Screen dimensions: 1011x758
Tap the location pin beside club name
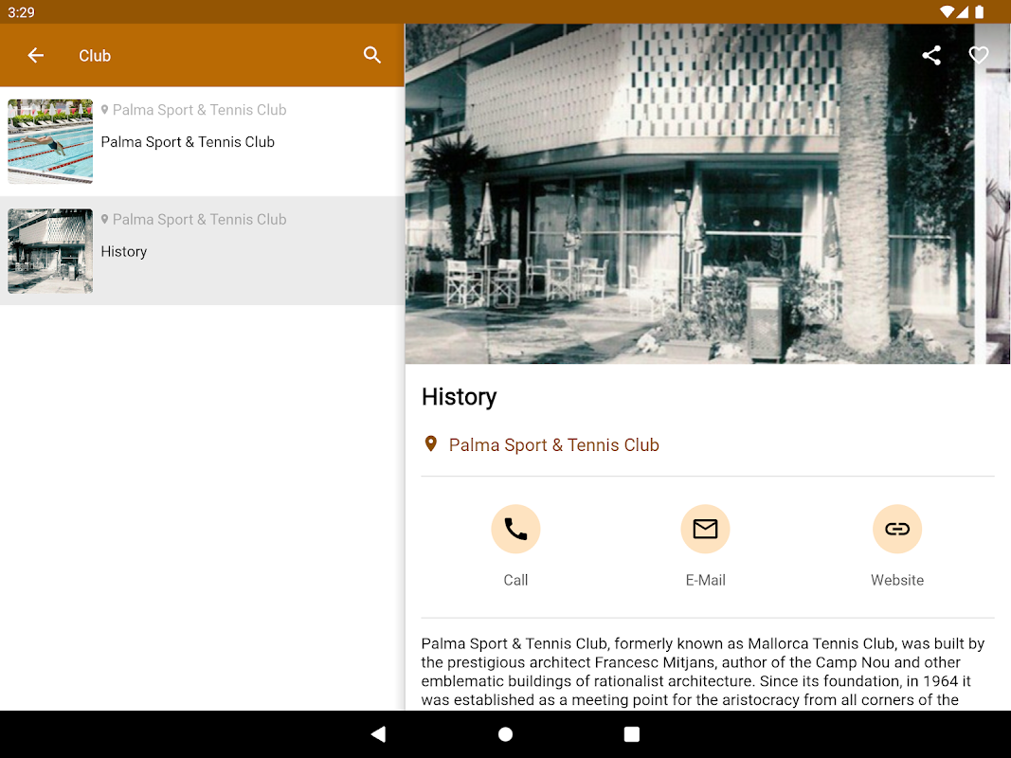click(431, 444)
